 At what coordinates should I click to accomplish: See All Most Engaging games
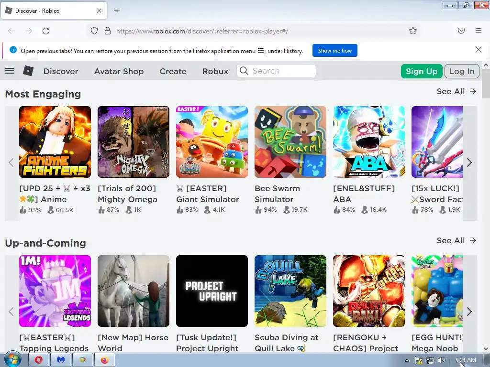tap(456, 91)
